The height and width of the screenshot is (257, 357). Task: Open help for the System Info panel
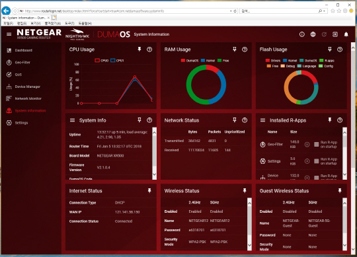point(149,120)
